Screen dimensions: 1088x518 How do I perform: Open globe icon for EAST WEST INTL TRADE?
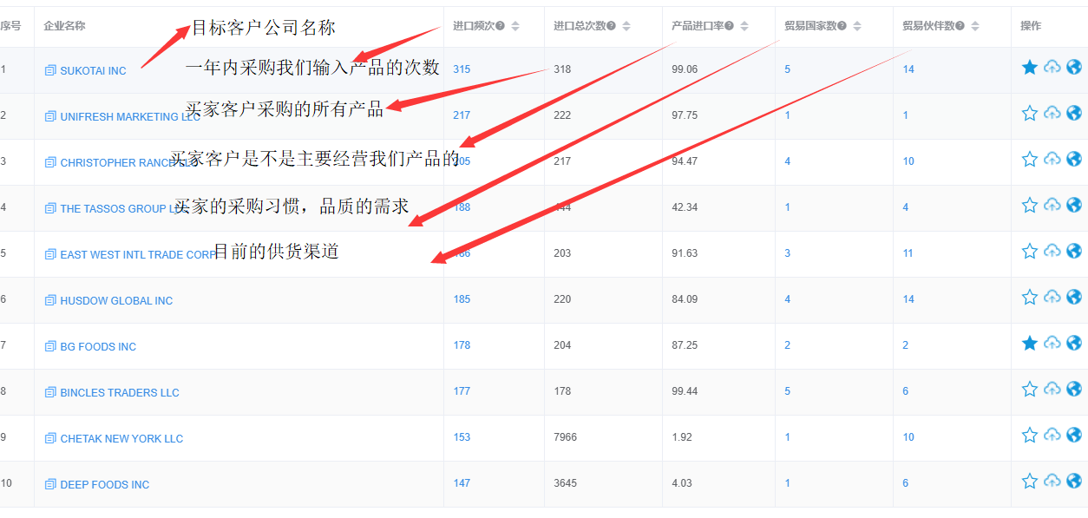coord(1074,251)
